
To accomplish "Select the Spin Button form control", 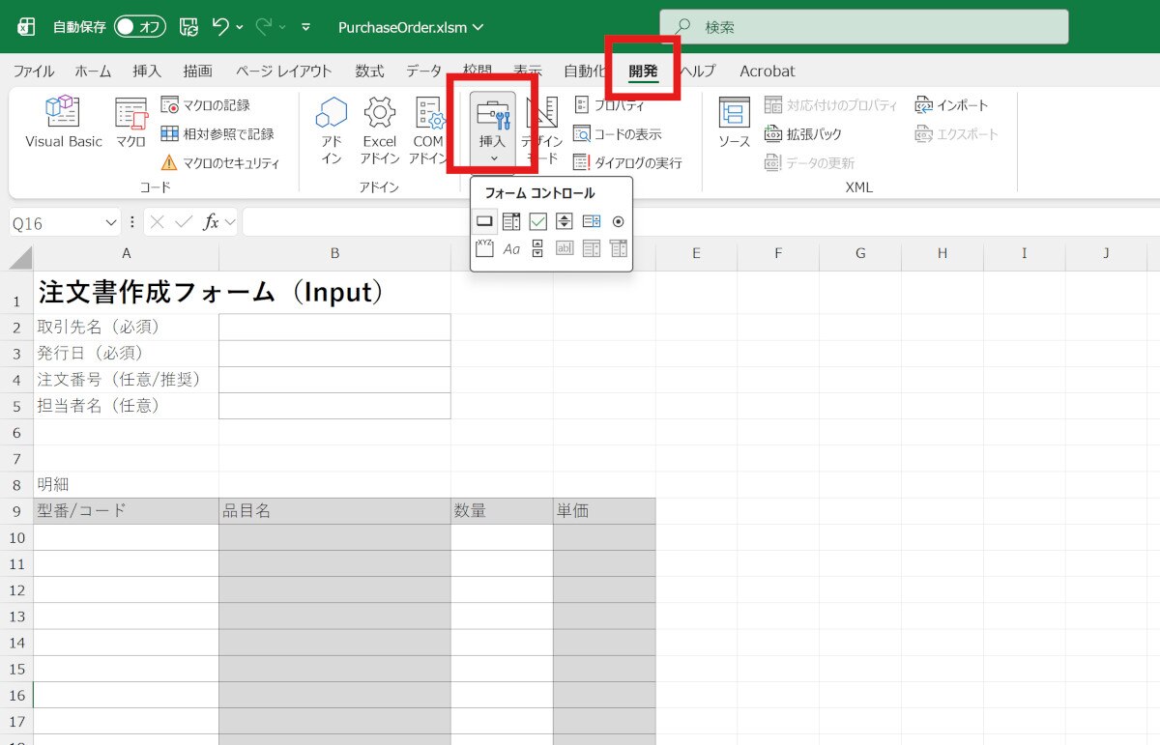I will tap(565, 221).
